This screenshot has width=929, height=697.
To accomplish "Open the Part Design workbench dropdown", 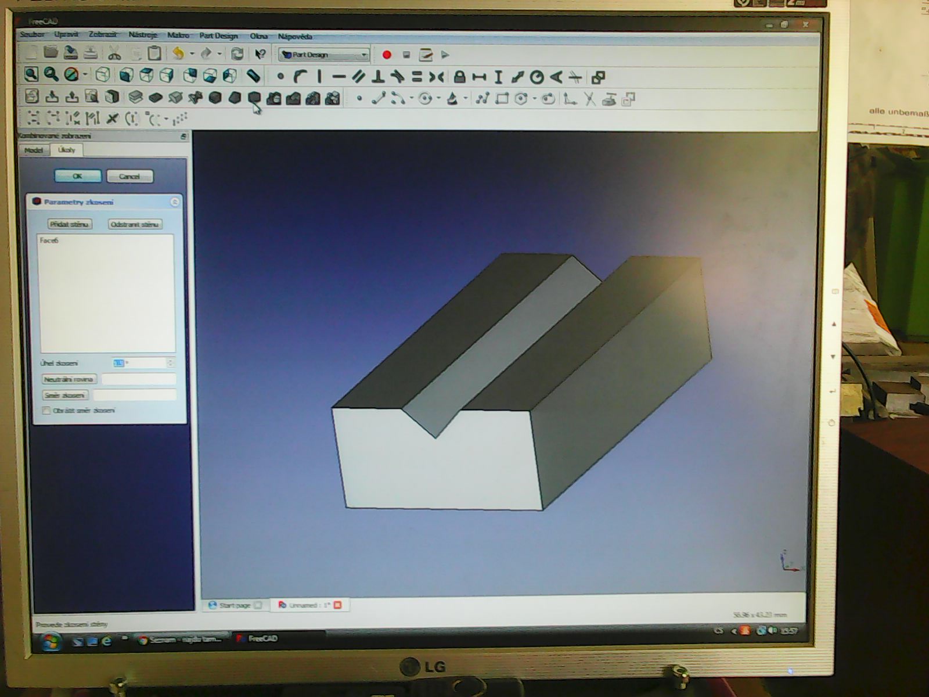I will (324, 55).
